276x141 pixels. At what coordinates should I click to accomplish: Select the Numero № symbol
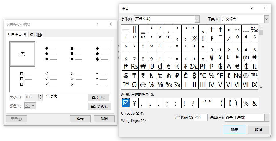click(x=237, y=75)
